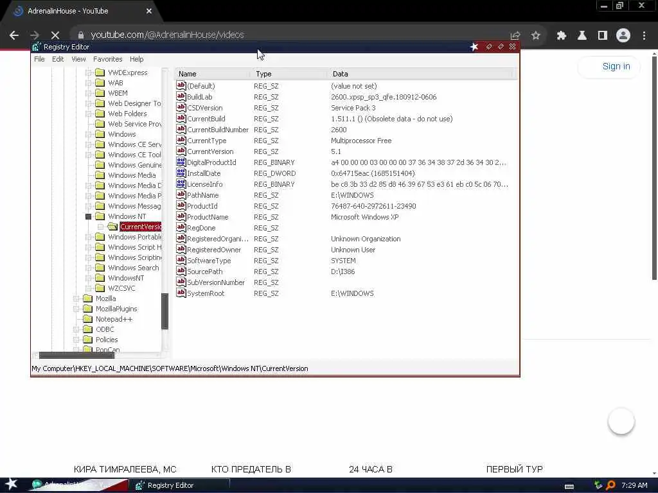Click the open CurrentVersion folder icon

(112, 227)
